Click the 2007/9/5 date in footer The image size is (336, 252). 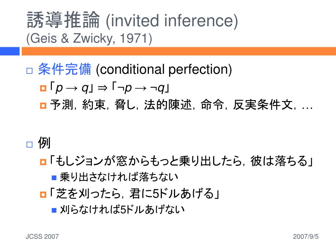coord(306,237)
